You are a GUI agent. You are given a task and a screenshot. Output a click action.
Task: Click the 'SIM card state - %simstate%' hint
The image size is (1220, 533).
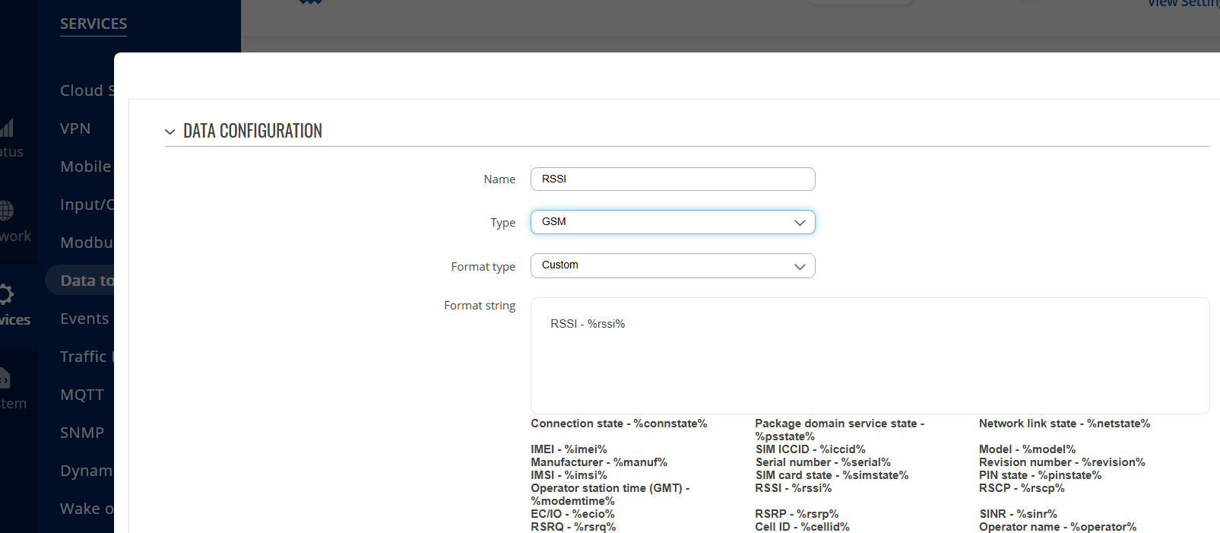[x=832, y=475]
